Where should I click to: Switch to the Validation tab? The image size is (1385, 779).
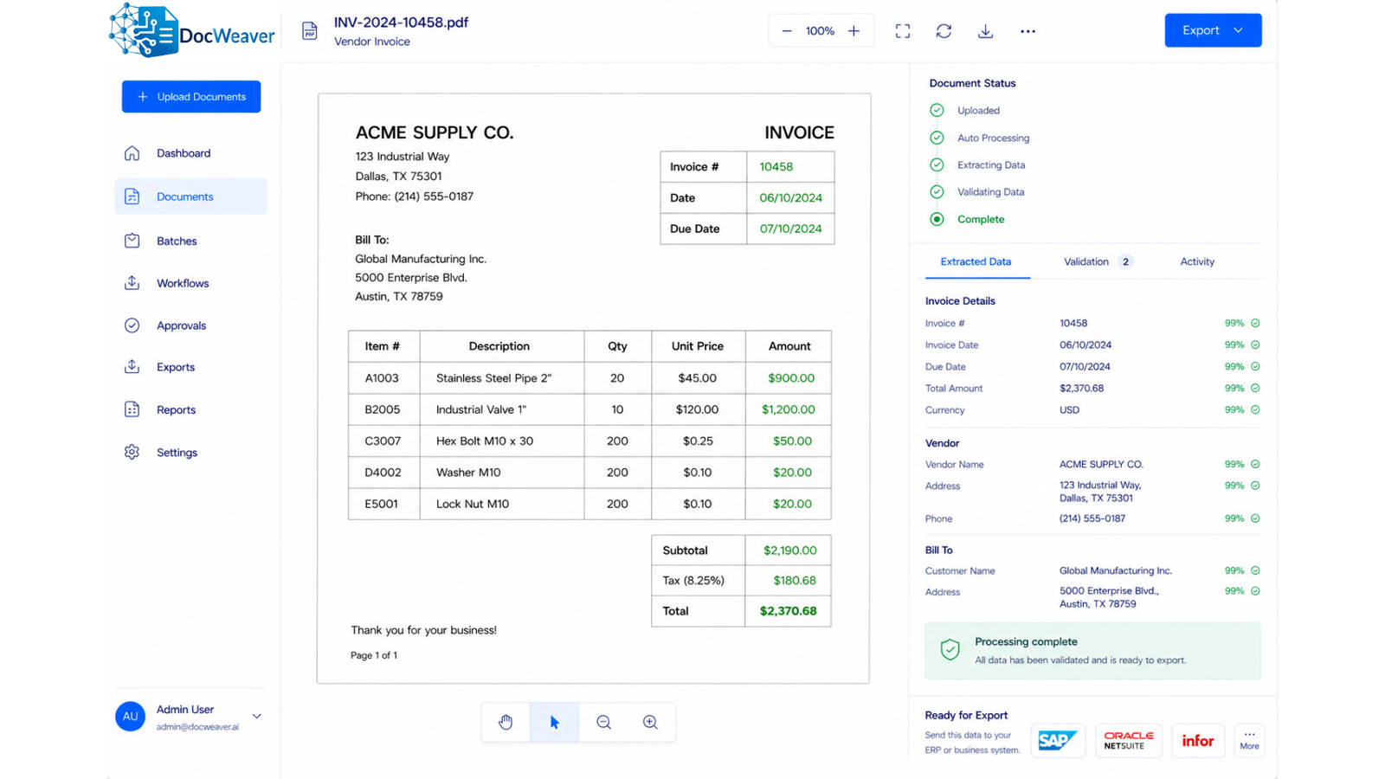pos(1098,261)
